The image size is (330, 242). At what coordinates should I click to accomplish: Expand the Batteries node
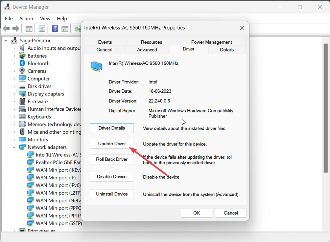click(x=14, y=56)
